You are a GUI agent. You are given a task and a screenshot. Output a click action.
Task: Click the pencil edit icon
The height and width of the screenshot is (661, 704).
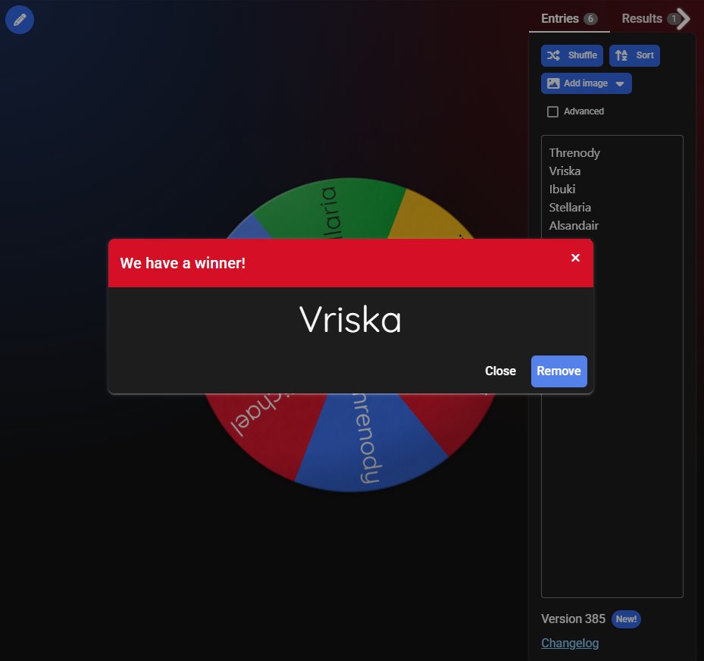pyautogui.click(x=19, y=20)
